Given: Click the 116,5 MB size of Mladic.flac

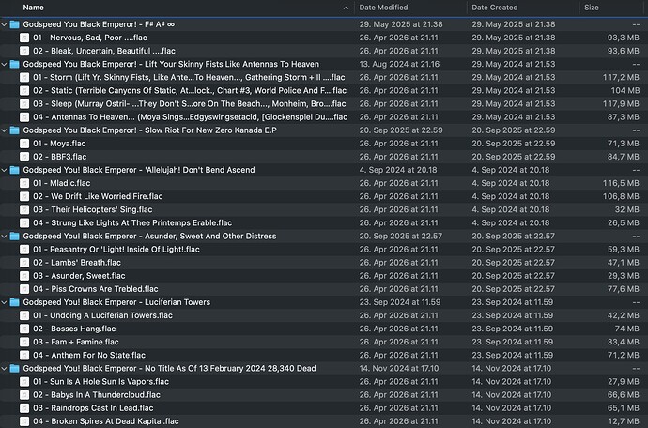Looking at the screenshot, I should (x=621, y=183).
